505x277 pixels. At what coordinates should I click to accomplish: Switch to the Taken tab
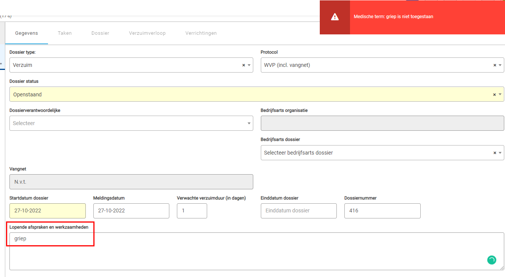[65, 33]
